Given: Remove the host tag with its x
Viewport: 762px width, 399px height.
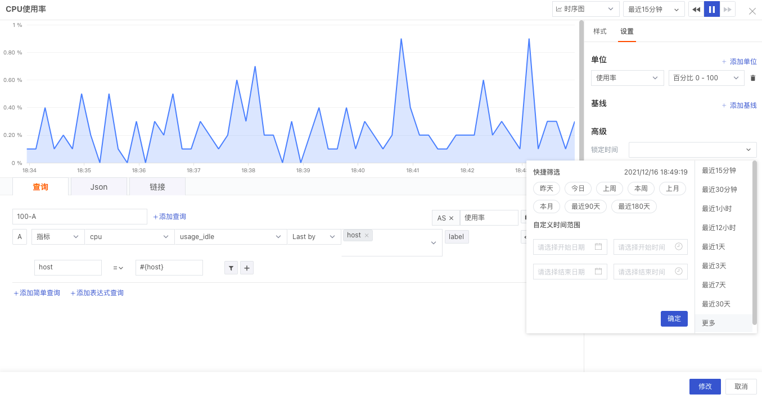Looking at the screenshot, I should click(x=367, y=236).
